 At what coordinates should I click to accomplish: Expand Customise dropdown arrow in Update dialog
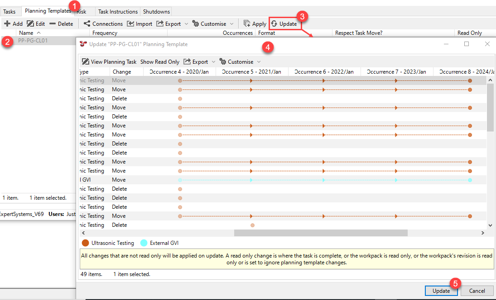pyautogui.click(x=259, y=62)
